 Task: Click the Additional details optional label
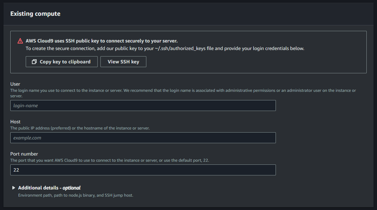pos(49,187)
